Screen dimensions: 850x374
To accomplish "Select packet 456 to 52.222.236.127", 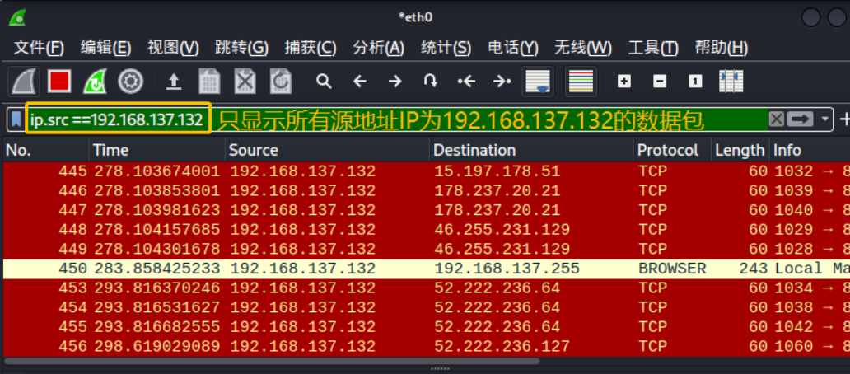I will point(427,346).
